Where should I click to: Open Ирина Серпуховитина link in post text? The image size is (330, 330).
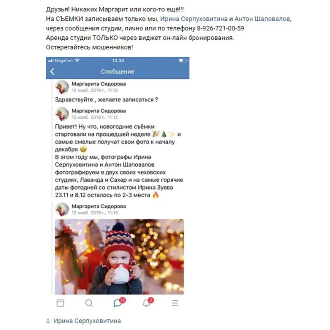click(194, 19)
